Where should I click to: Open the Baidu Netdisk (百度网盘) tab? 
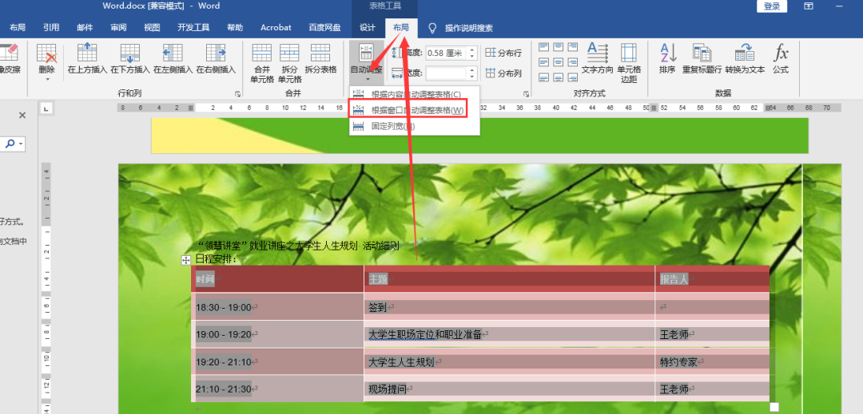click(x=324, y=27)
